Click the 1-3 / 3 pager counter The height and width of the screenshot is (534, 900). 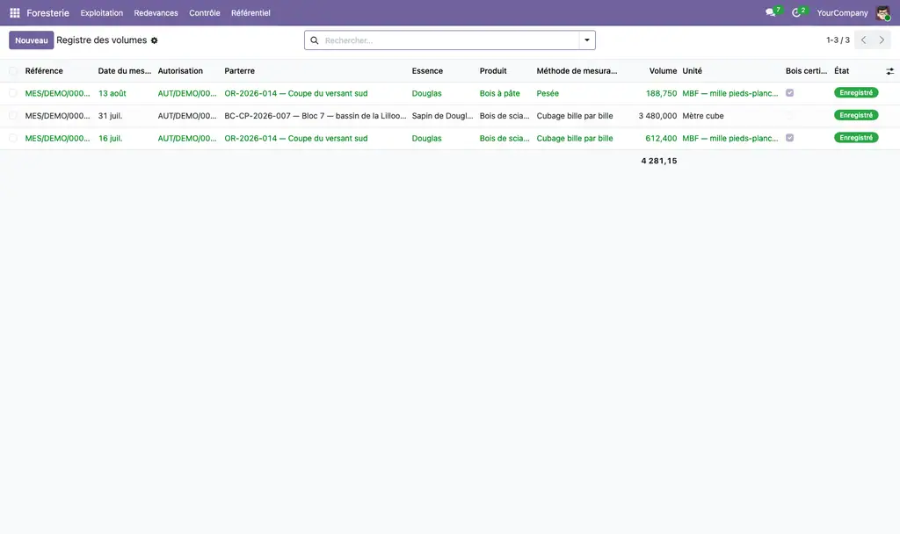(x=838, y=40)
